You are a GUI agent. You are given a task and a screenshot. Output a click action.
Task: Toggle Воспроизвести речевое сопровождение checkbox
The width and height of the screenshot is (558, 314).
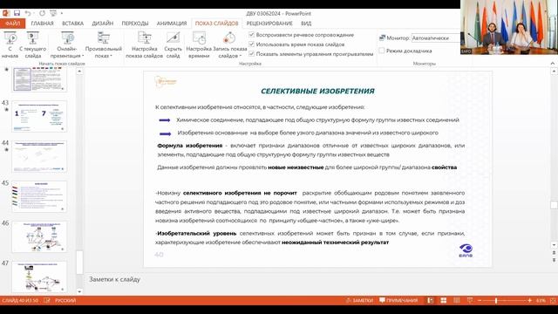[x=252, y=35]
